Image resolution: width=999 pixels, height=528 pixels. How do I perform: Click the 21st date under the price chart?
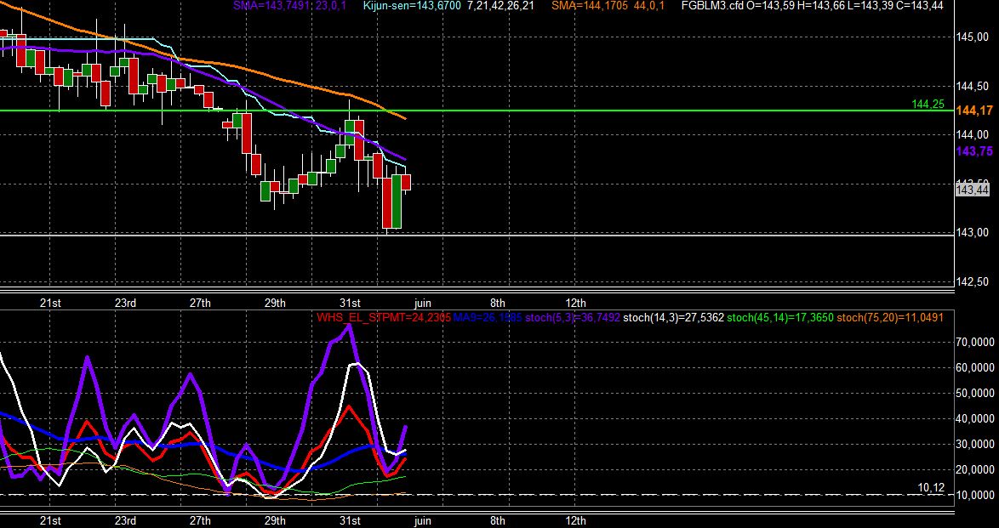(x=50, y=303)
